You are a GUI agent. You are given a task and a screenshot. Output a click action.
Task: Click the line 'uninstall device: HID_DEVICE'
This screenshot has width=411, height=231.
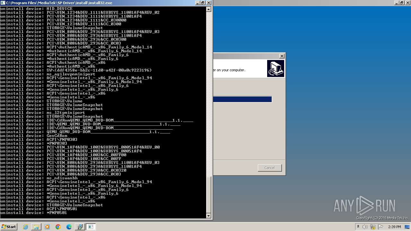click(x=36, y=9)
